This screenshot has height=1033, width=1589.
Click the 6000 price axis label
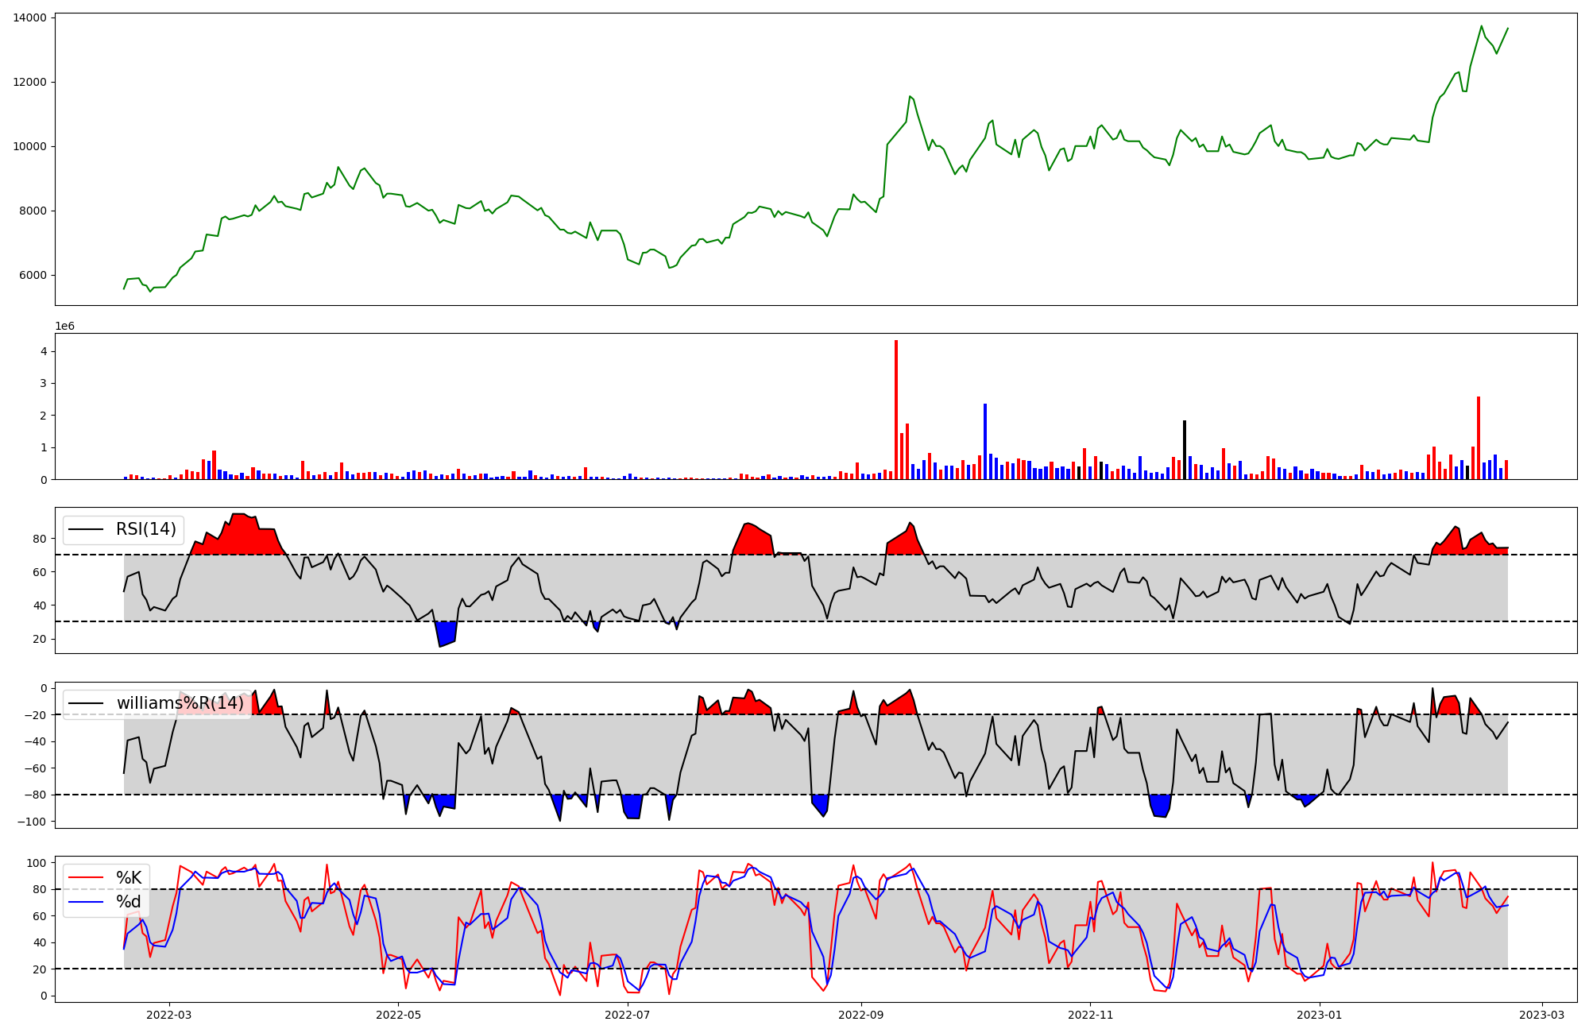coord(33,276)
